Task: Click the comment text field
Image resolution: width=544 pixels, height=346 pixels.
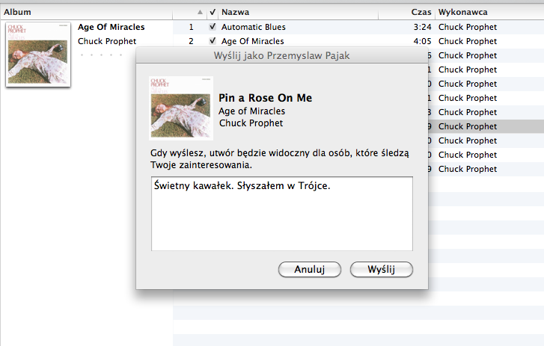Action: tap(281, 214)
